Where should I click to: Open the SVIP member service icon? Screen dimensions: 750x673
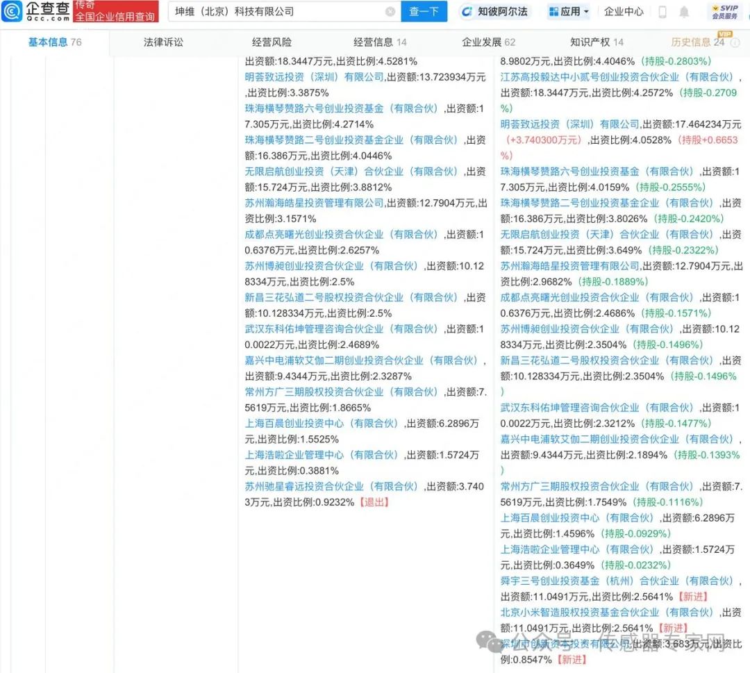[724, 12]
